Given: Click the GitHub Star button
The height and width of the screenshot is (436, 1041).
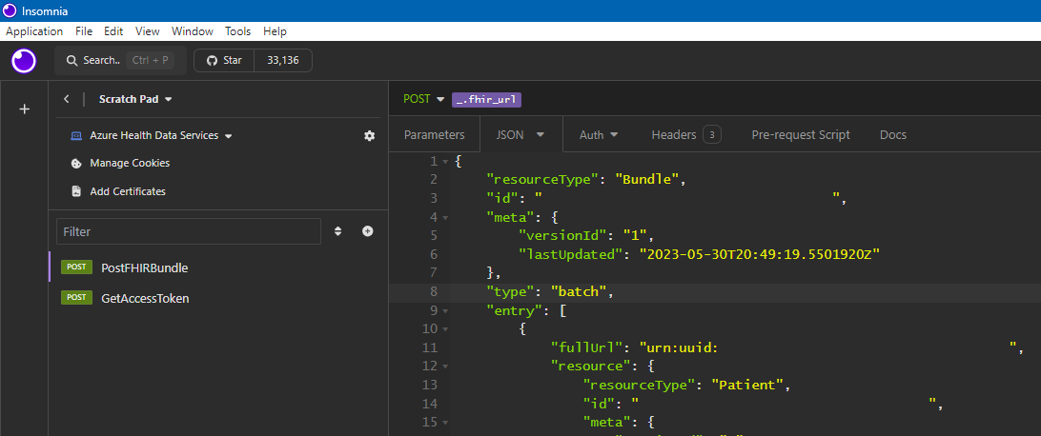Looking at the screenshot, I should (224, 60).
